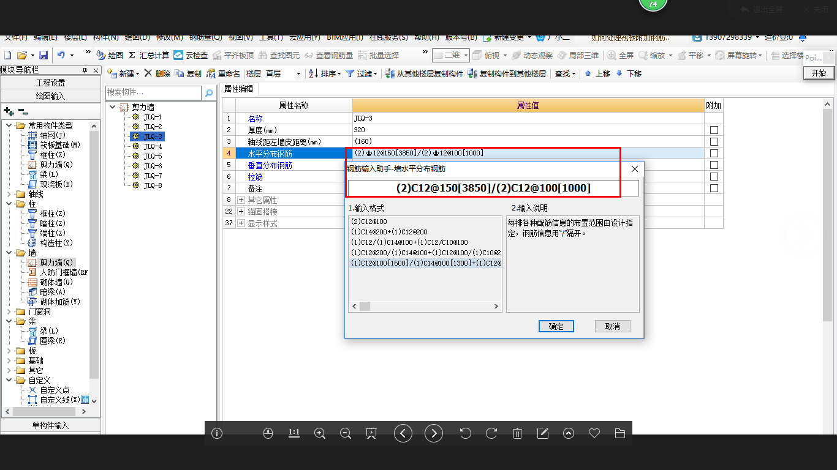Viewport: 837px width, 470px height.
Task: Expand the 其它属性 property group
Action: 241,200
